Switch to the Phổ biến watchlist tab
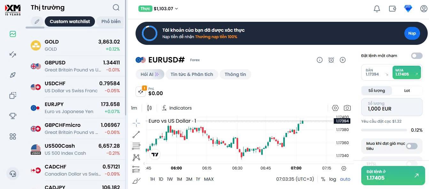Screen dimensions: 429x189 pos(111,21)
